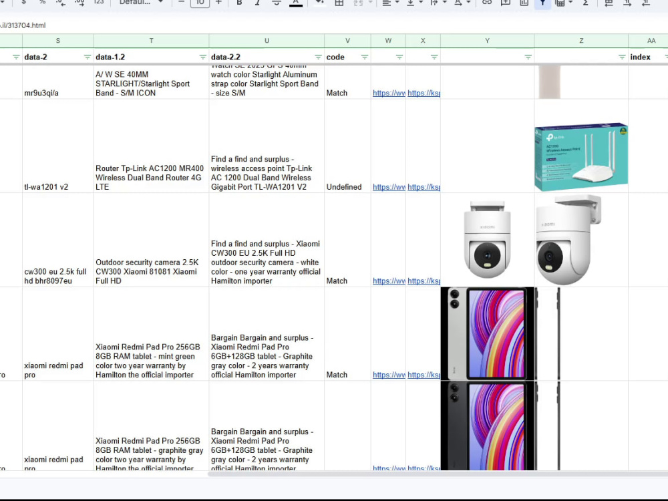Open column W link in Starlight watch row

(389, 93)
